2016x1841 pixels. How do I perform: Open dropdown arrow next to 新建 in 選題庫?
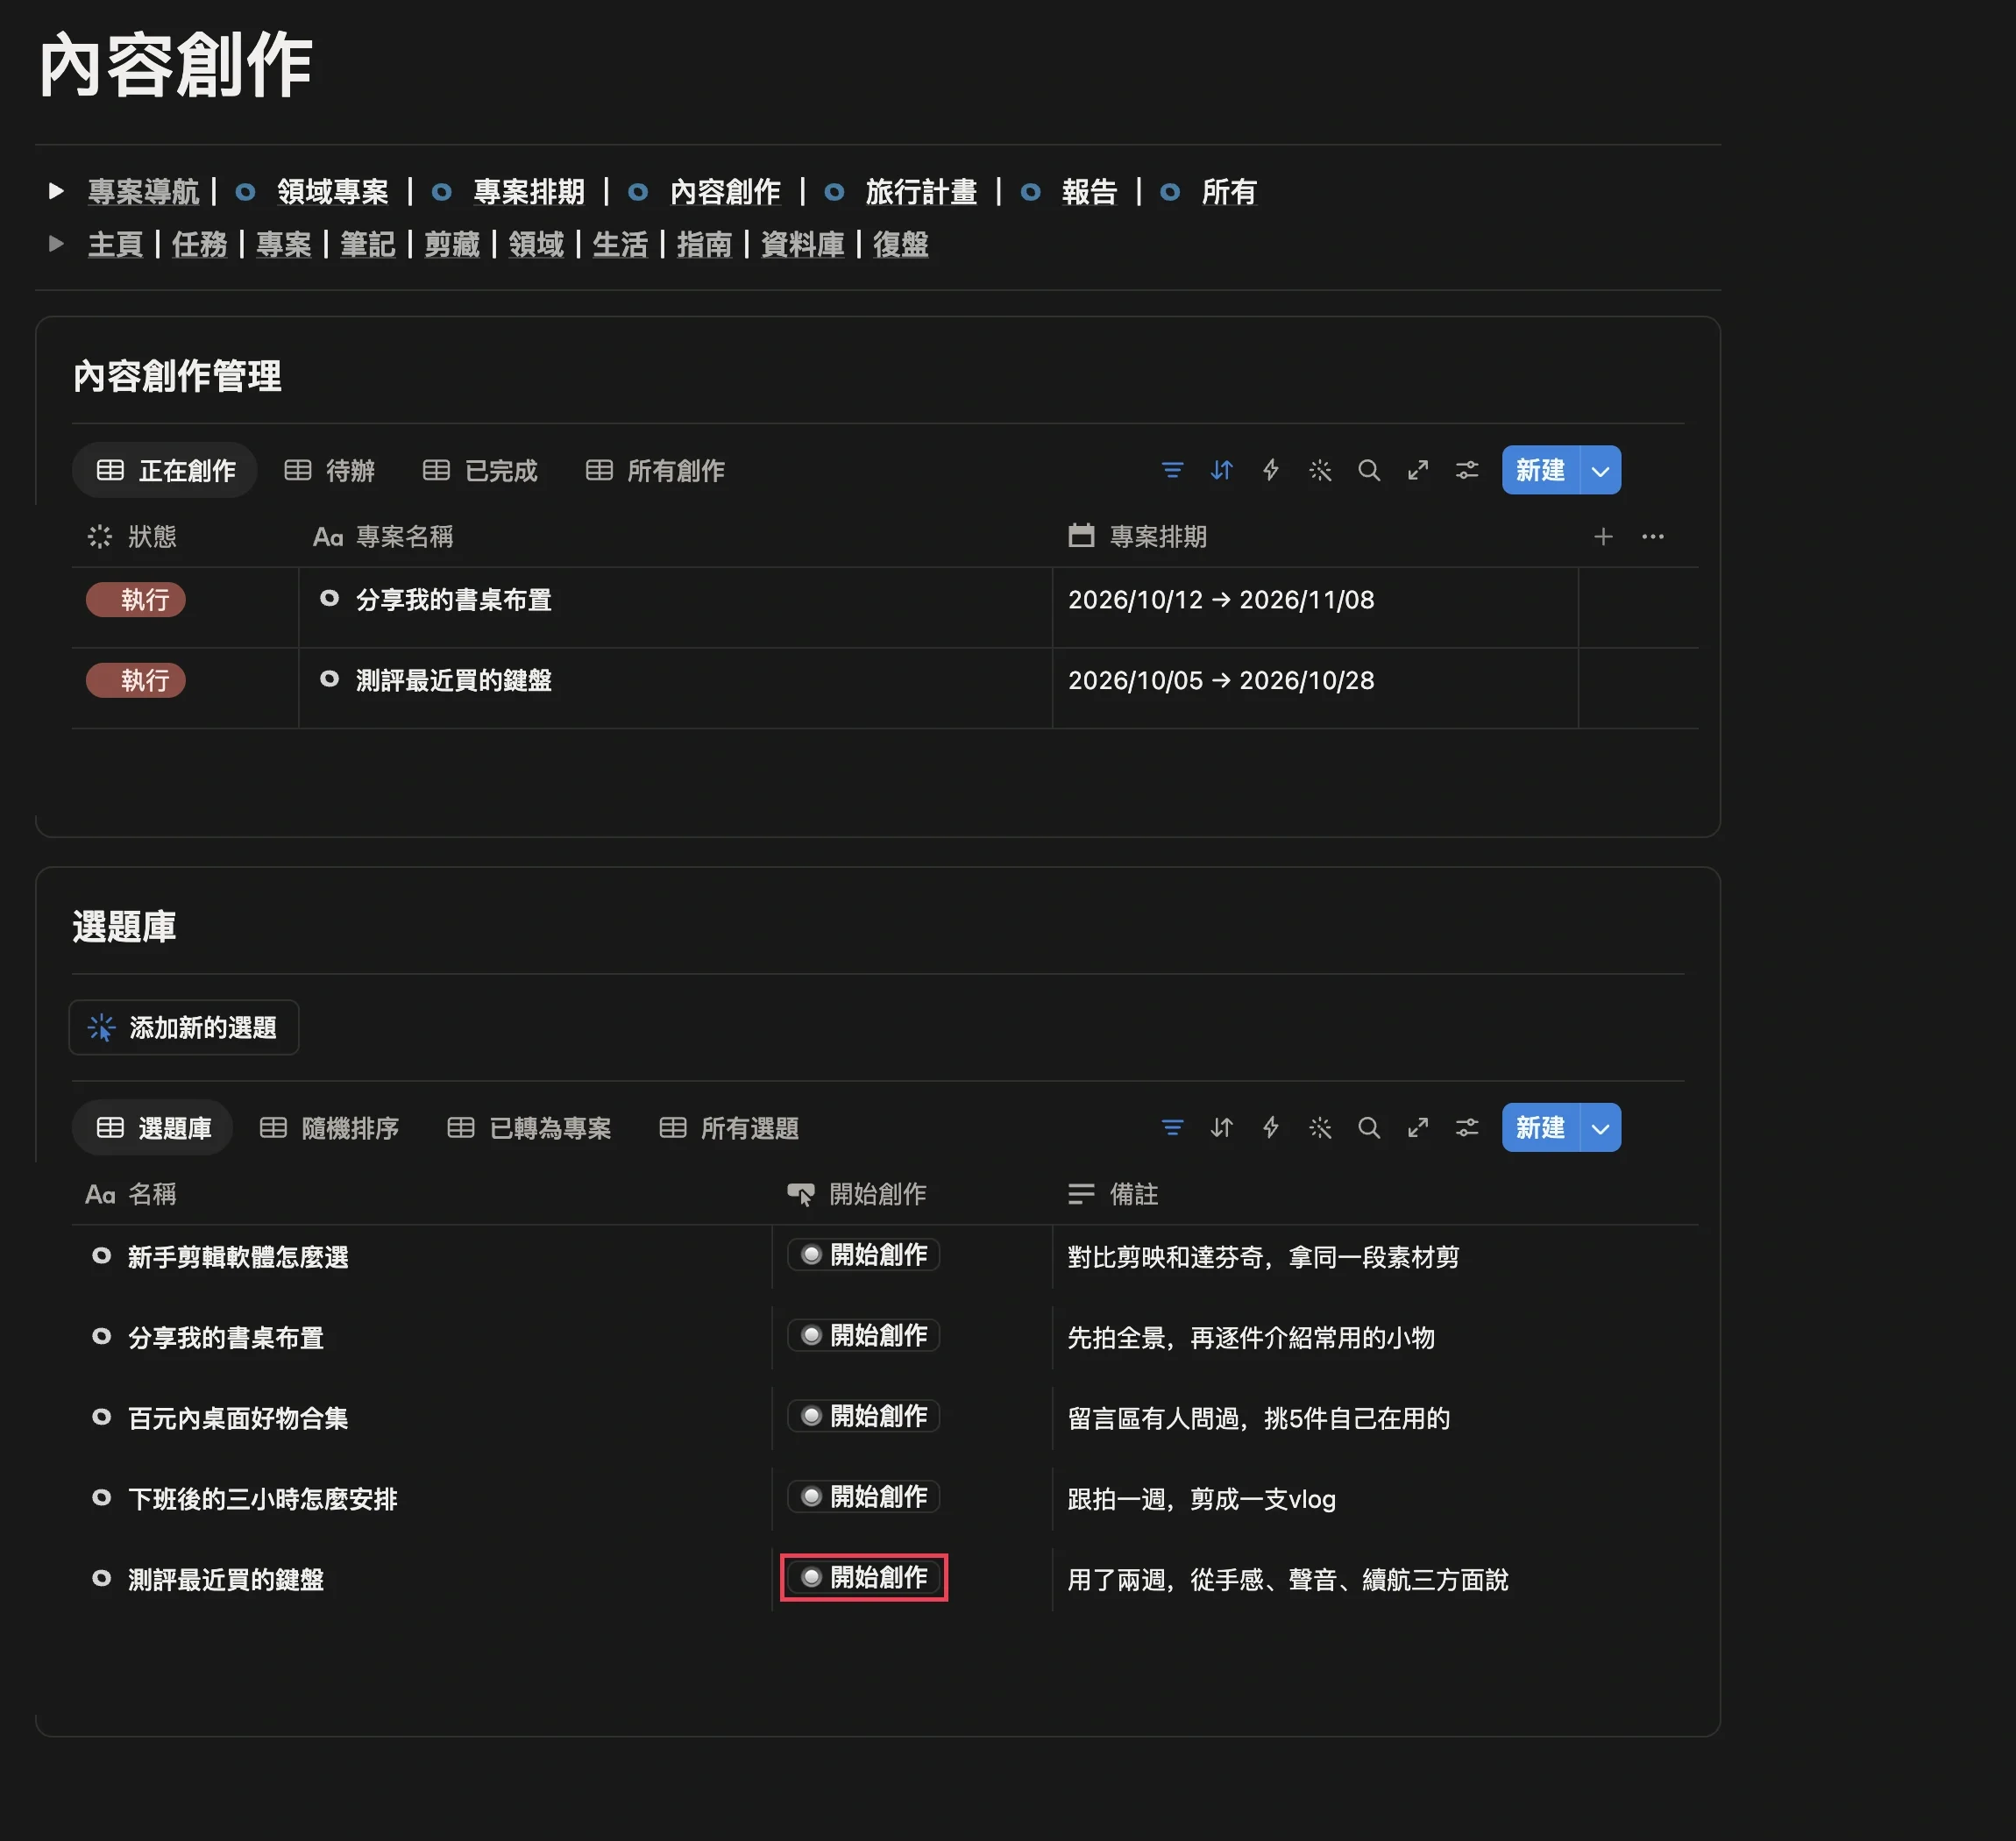tap(1600, 1128)
